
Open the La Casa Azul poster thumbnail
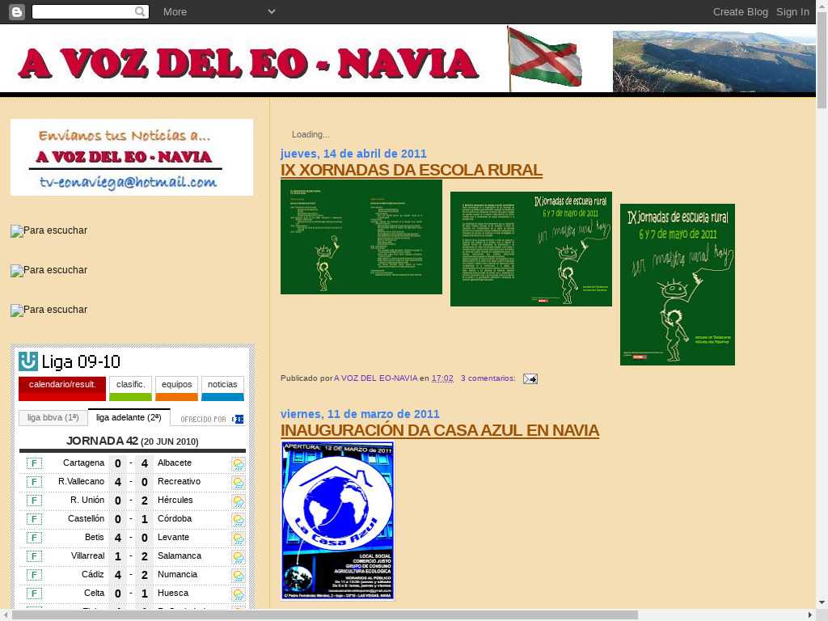click(338, 521)
